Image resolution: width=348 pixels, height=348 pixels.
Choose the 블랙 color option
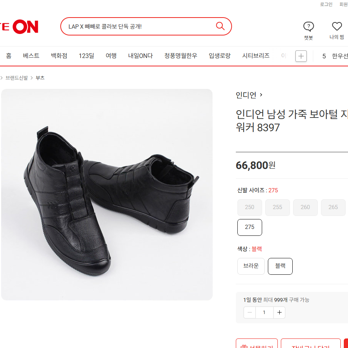pos(280,266)
